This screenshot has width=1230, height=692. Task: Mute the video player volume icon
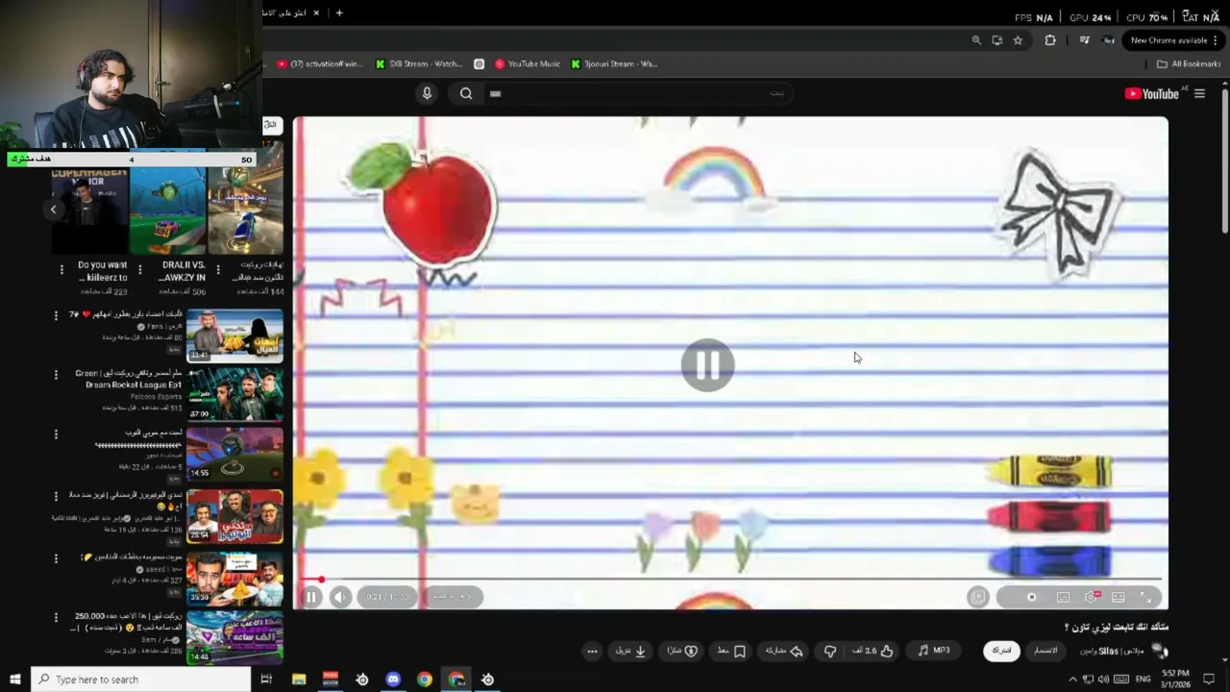(x=340, y=597)
